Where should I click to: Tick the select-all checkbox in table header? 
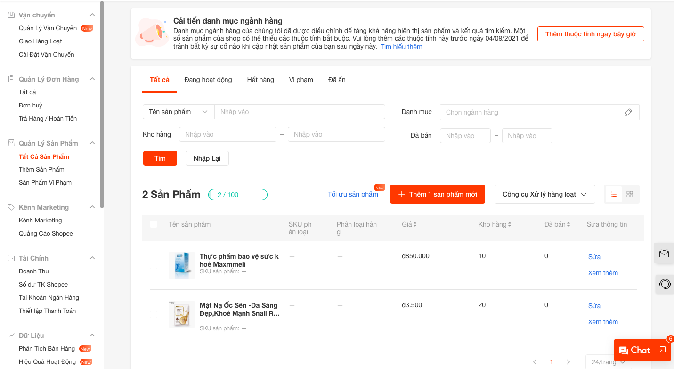point(154,224)
